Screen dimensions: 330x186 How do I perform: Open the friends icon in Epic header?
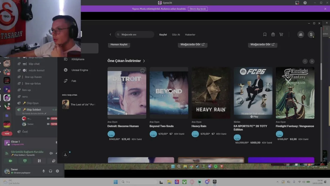point(301,34)
